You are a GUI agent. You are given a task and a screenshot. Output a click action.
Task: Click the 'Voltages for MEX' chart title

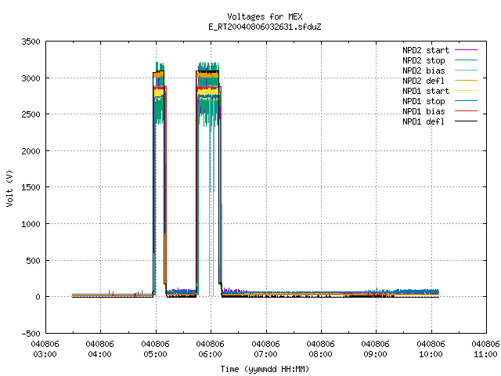(265, 16)
